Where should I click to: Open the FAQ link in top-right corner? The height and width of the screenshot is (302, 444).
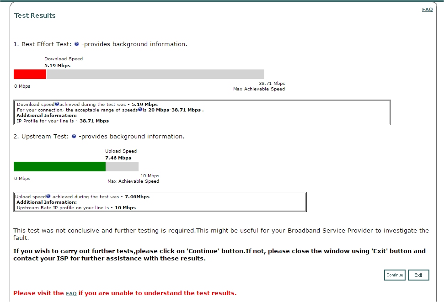tap(427, 10)
